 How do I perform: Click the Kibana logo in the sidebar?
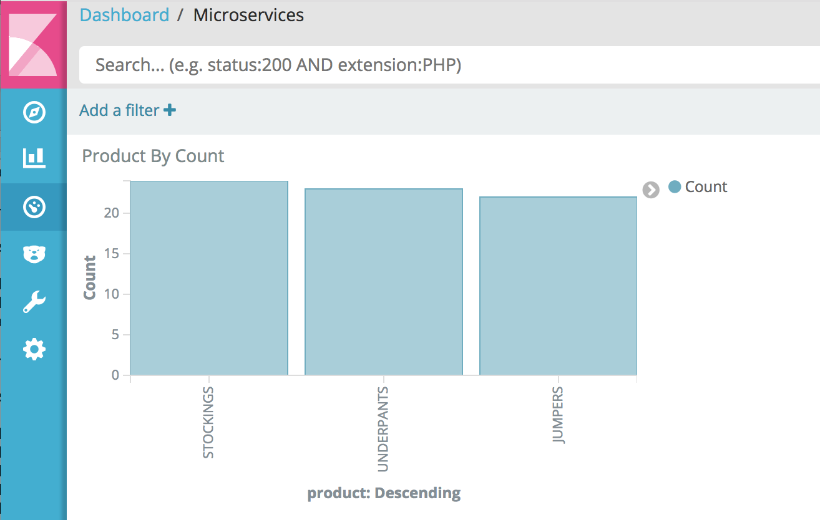click(x=34, y=45)
